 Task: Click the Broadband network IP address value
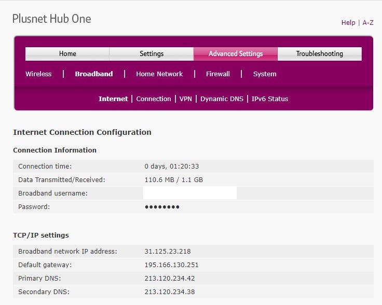(168, 252)
